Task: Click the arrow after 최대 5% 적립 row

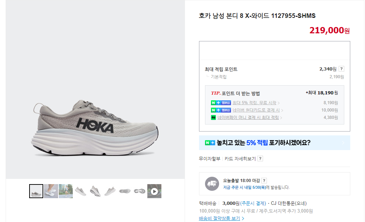Action: click(x=279, y=102)
